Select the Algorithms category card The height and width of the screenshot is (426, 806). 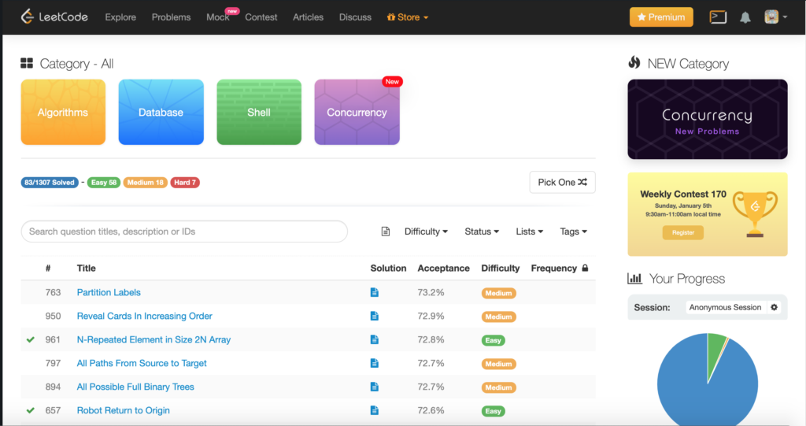(63, 112)
